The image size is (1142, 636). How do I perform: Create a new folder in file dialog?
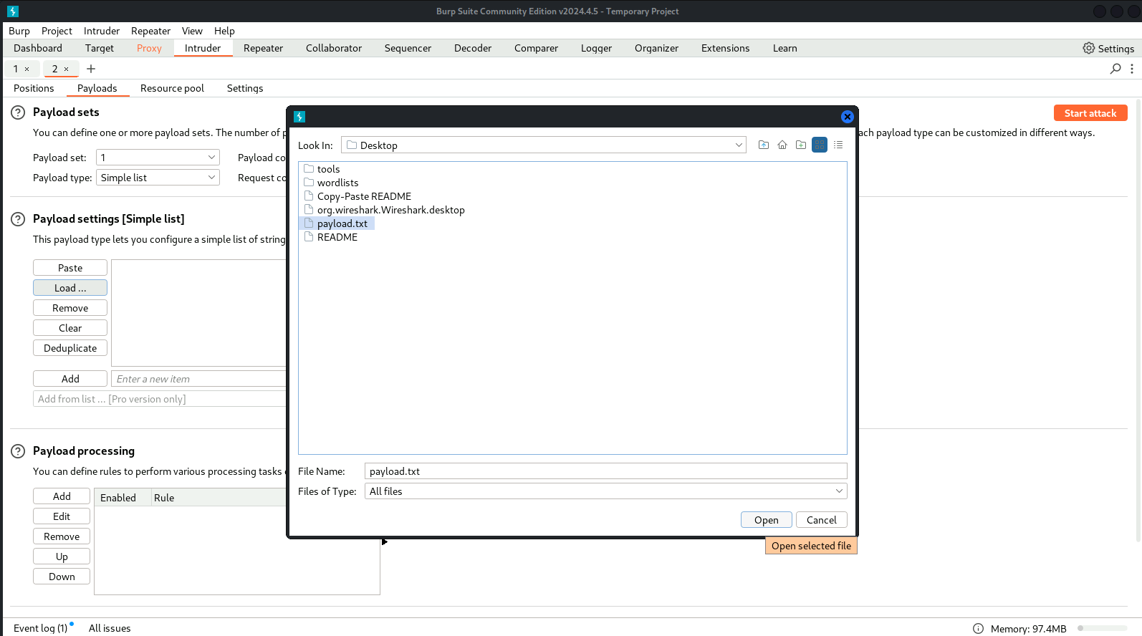801,145
